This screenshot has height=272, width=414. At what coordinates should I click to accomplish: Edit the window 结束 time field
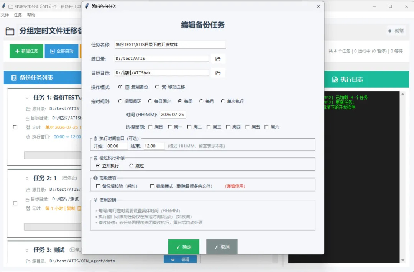pyautogui.click(x=154, y=146)
